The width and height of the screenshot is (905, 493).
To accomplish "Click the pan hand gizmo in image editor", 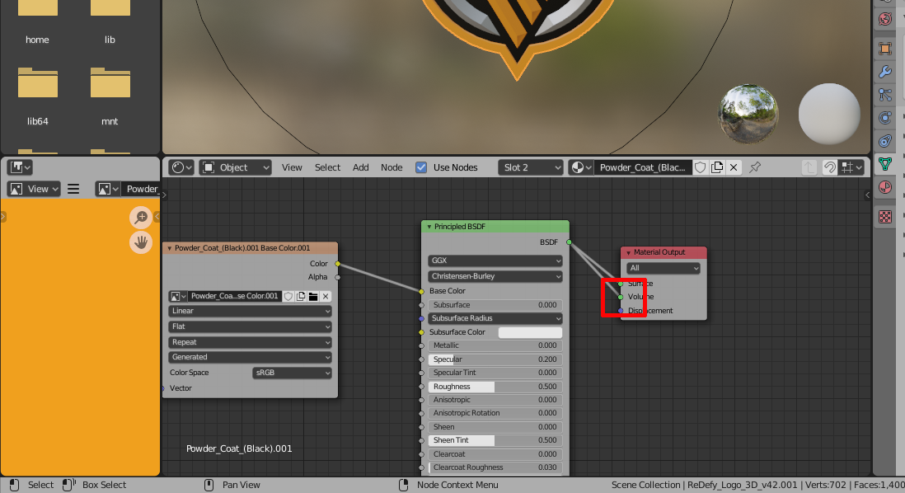I will [141, 242].
